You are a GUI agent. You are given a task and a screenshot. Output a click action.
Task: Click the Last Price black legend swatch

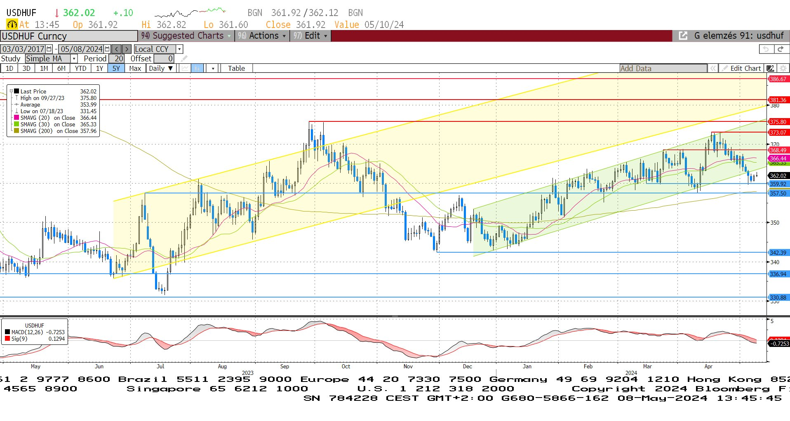[x=16, y=91]
